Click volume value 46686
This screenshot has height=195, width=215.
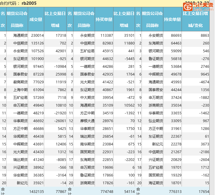(39, 129)
